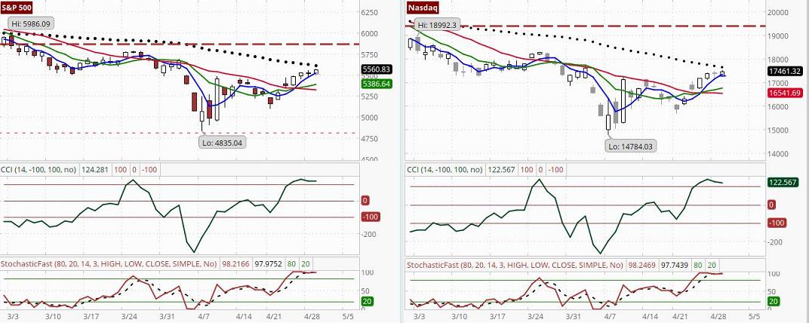Click the 6250 level on the S&P 500 price axis
The image size is (809, 323).
[x=371, y=12]
